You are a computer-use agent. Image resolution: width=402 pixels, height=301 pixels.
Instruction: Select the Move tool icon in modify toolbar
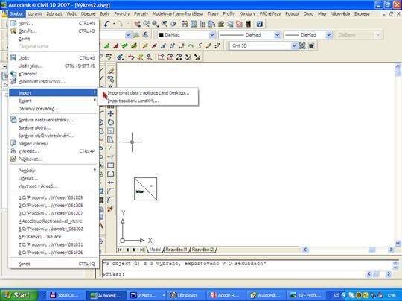(x=110, y=113)
